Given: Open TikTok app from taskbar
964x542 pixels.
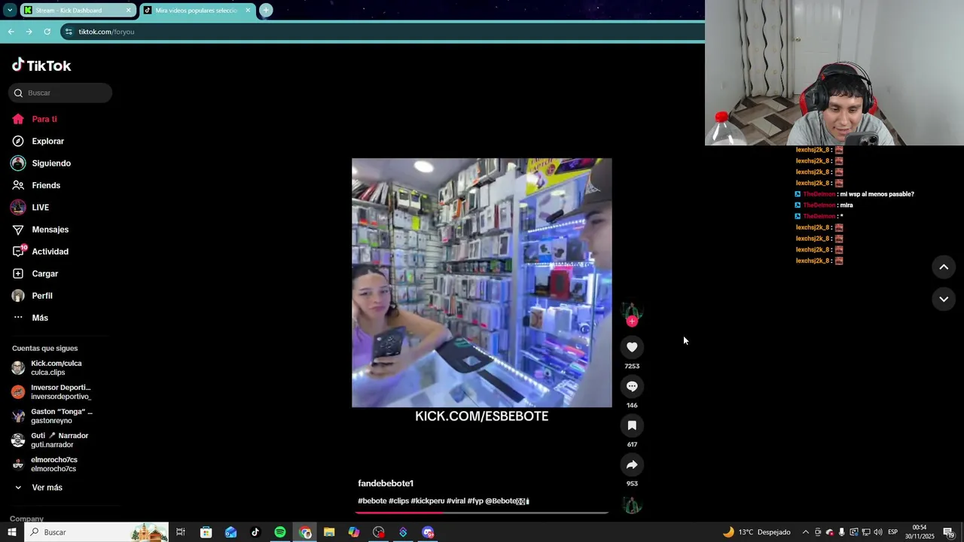Looking at the screenshot, I should (x=255, y=532).
